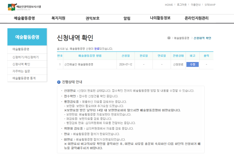Open the 나의활동정보 main menu
Viewport: 234px width, 158px height.
pyautogui.click(x=160, y=18)
